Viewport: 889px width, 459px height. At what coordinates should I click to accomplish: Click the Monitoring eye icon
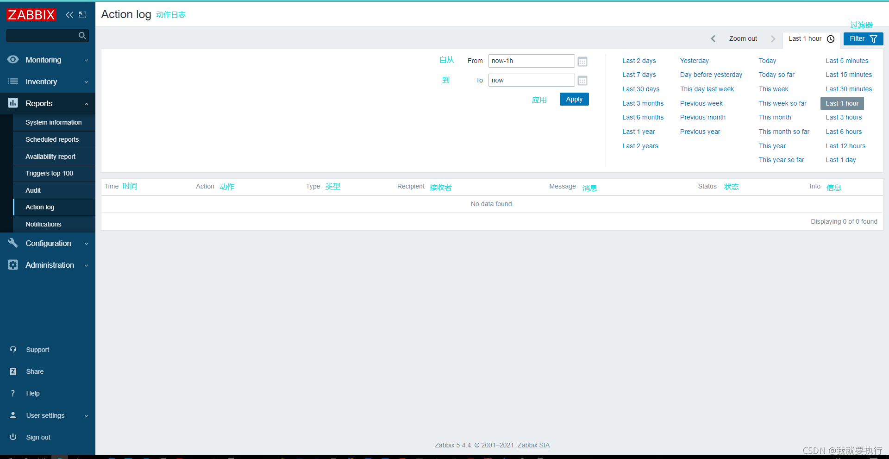click(x=13, y=59)
